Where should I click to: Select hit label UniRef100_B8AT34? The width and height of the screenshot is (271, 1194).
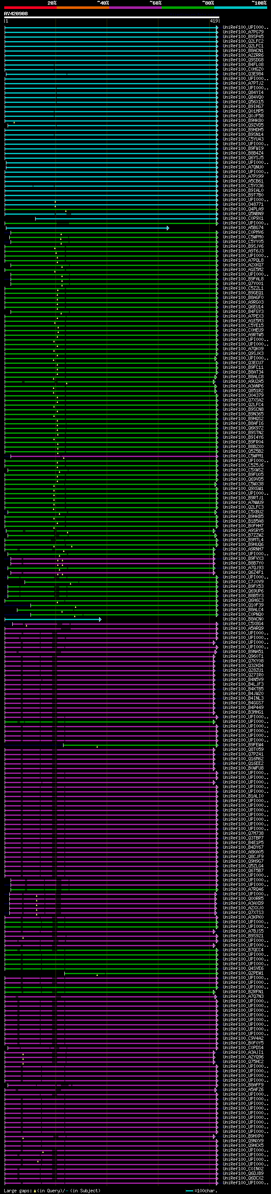243,372
